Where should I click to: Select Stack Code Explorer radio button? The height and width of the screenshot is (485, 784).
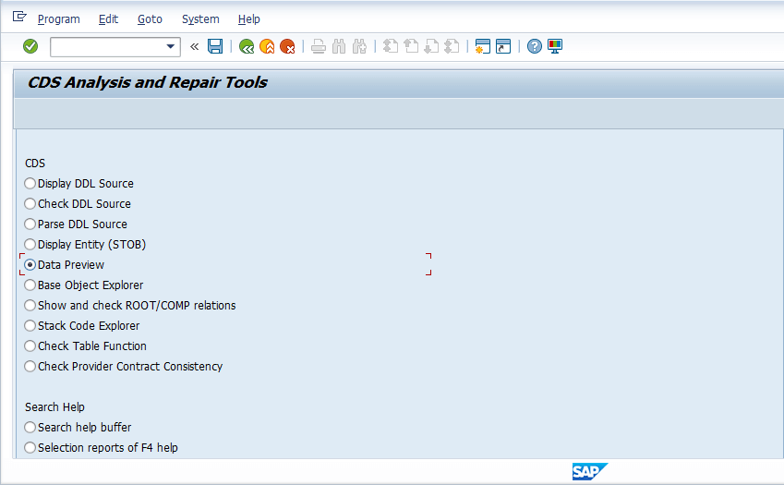30,326
